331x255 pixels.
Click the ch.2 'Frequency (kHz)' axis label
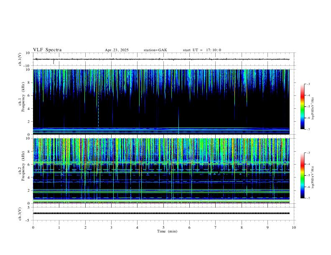pyautogui.click(x=23, y=166)
